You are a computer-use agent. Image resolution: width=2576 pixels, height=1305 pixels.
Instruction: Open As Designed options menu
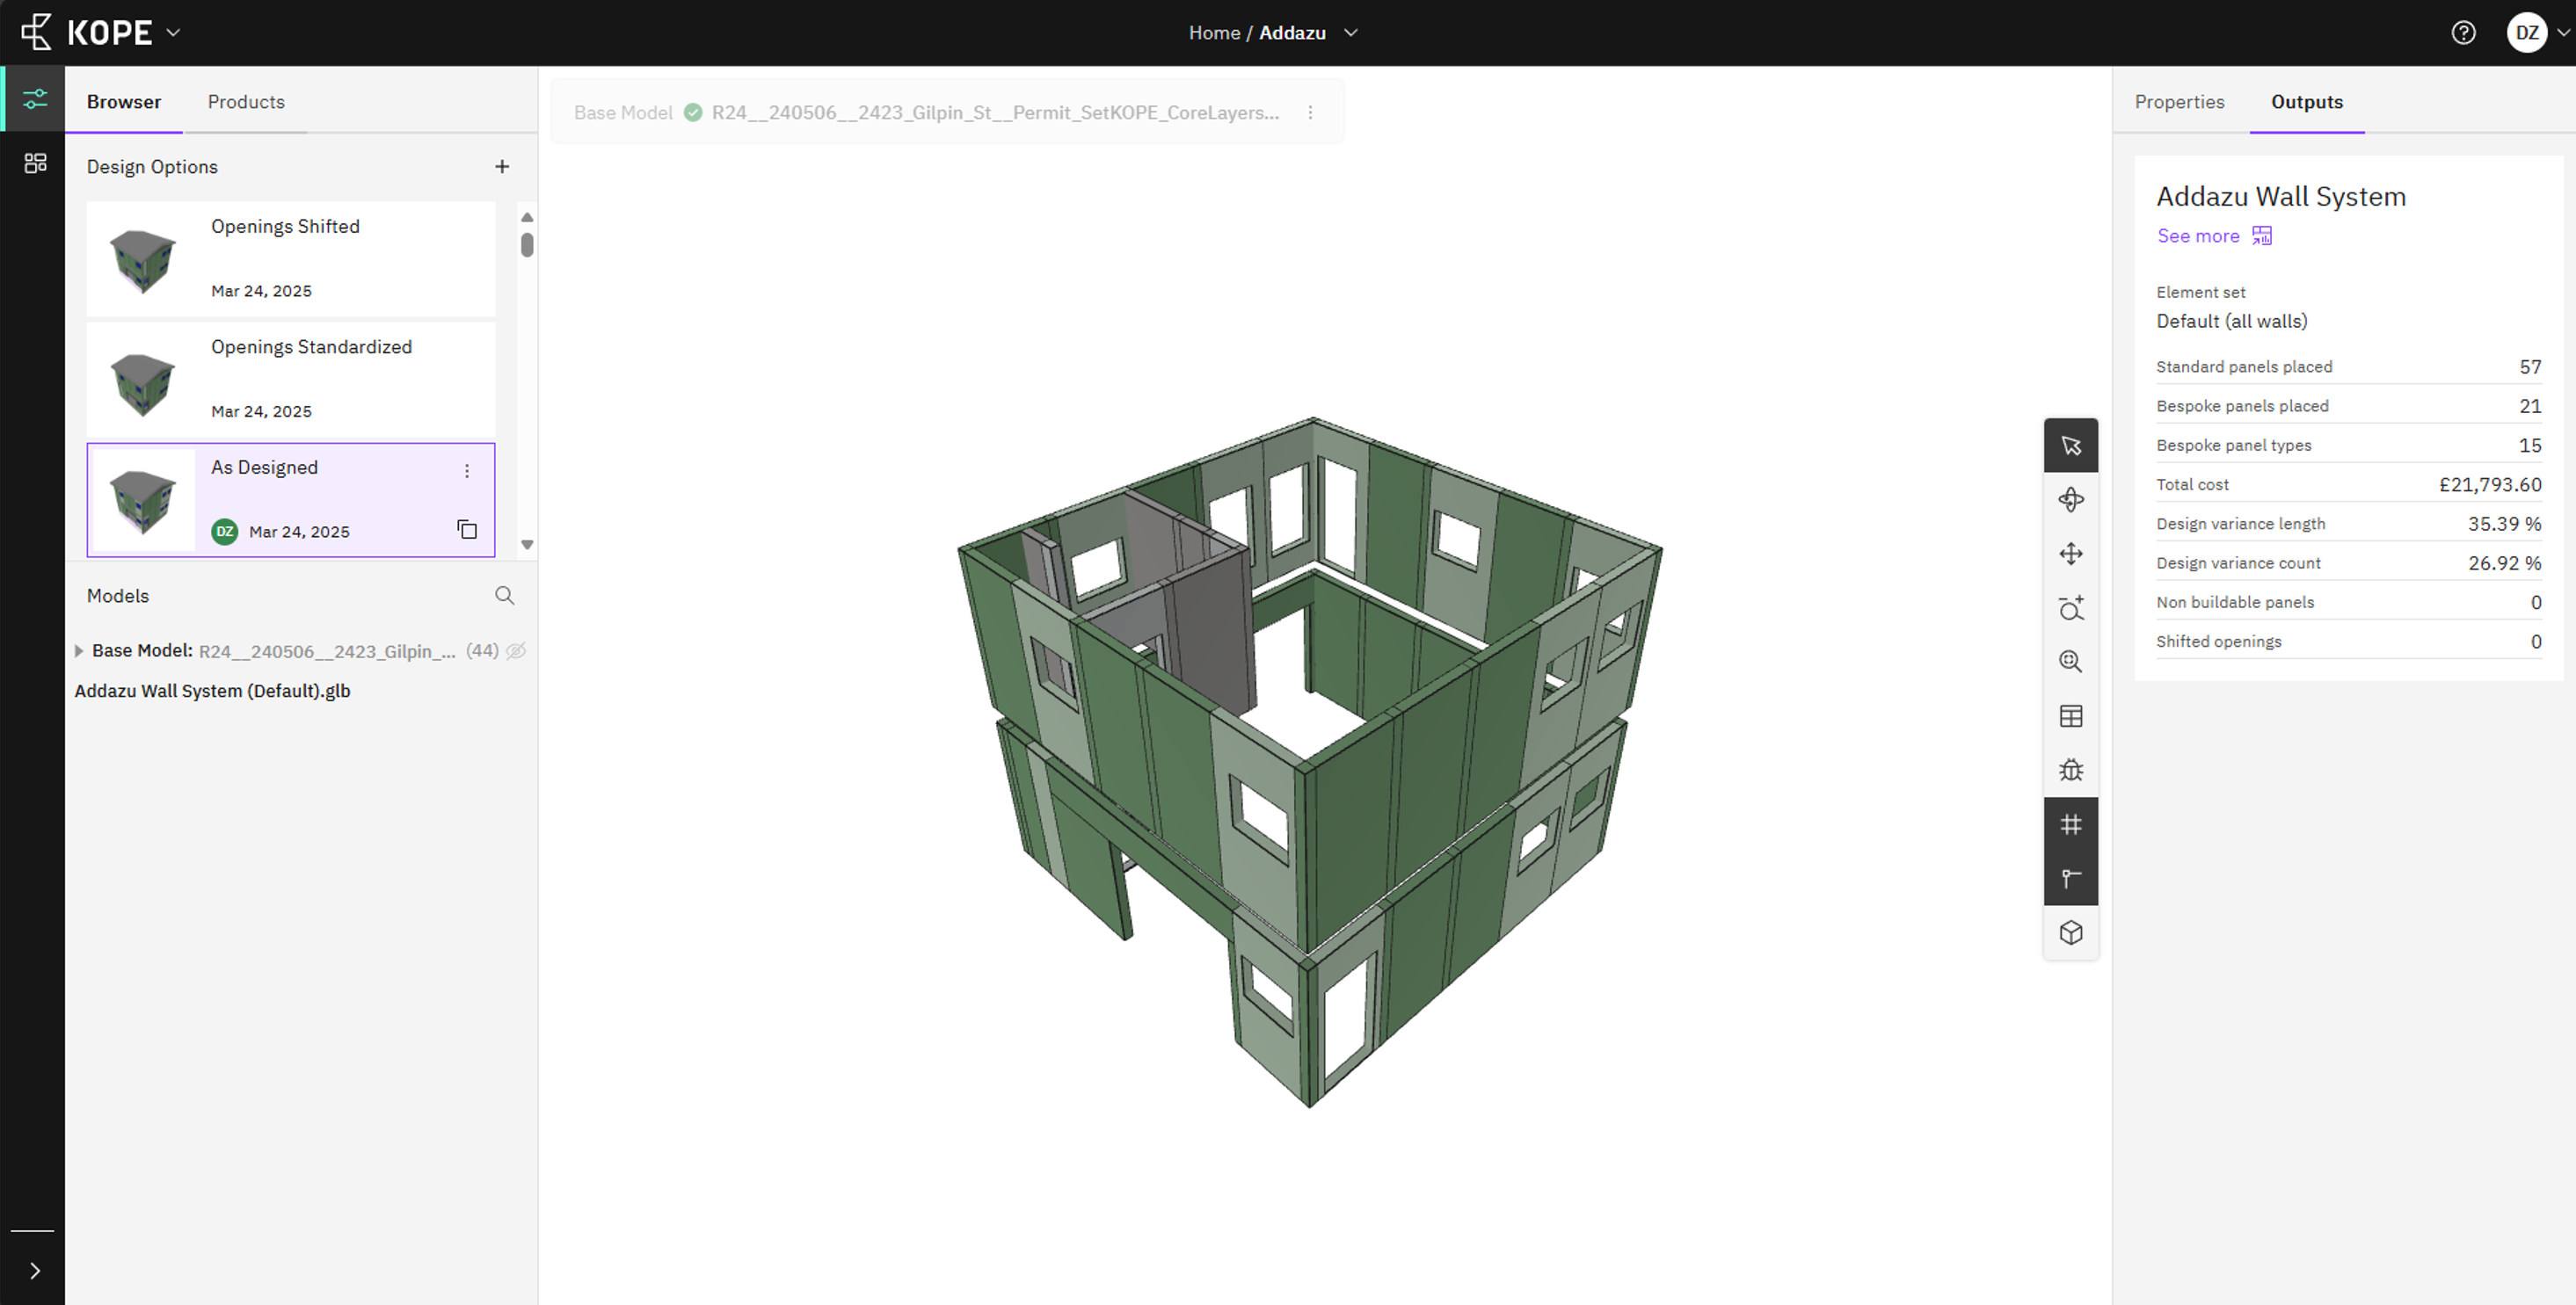coord(466,471)
